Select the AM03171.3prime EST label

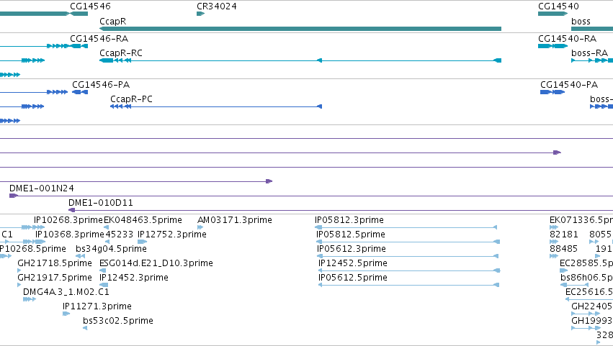(x=235, y=220)
